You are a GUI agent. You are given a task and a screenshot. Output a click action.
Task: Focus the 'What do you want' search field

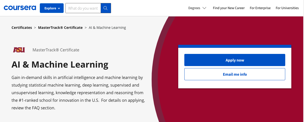83,8
